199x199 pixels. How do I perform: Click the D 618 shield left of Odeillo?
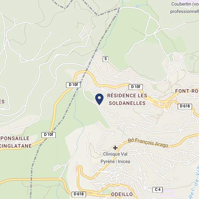click(79, 194)
